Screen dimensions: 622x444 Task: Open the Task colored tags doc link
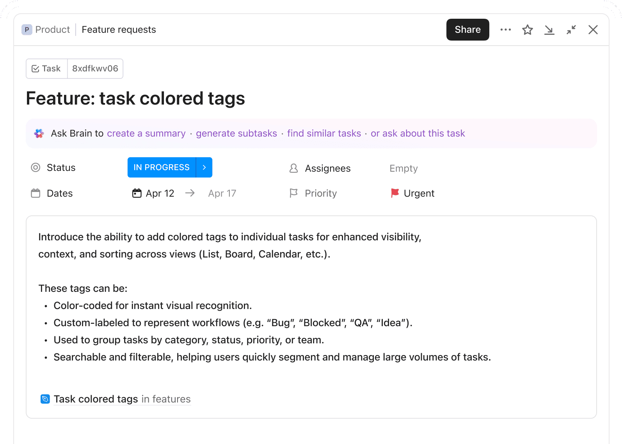pos(122,399)
